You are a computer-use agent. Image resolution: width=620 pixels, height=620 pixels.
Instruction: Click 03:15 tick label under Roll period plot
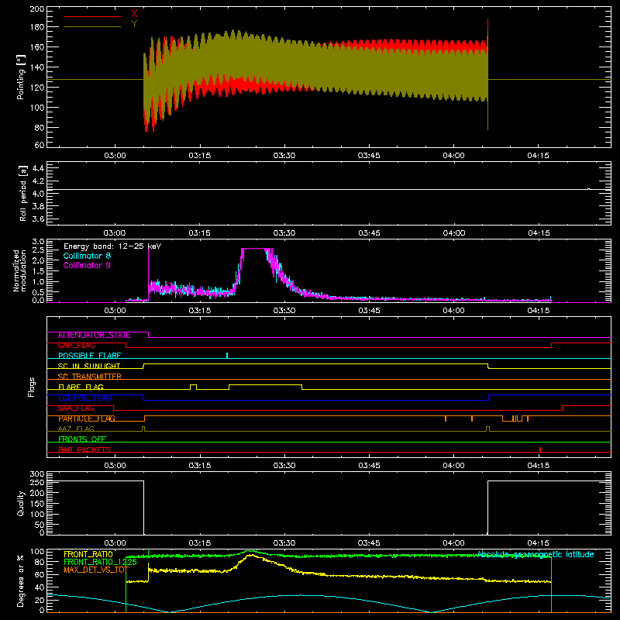(200, 233)
